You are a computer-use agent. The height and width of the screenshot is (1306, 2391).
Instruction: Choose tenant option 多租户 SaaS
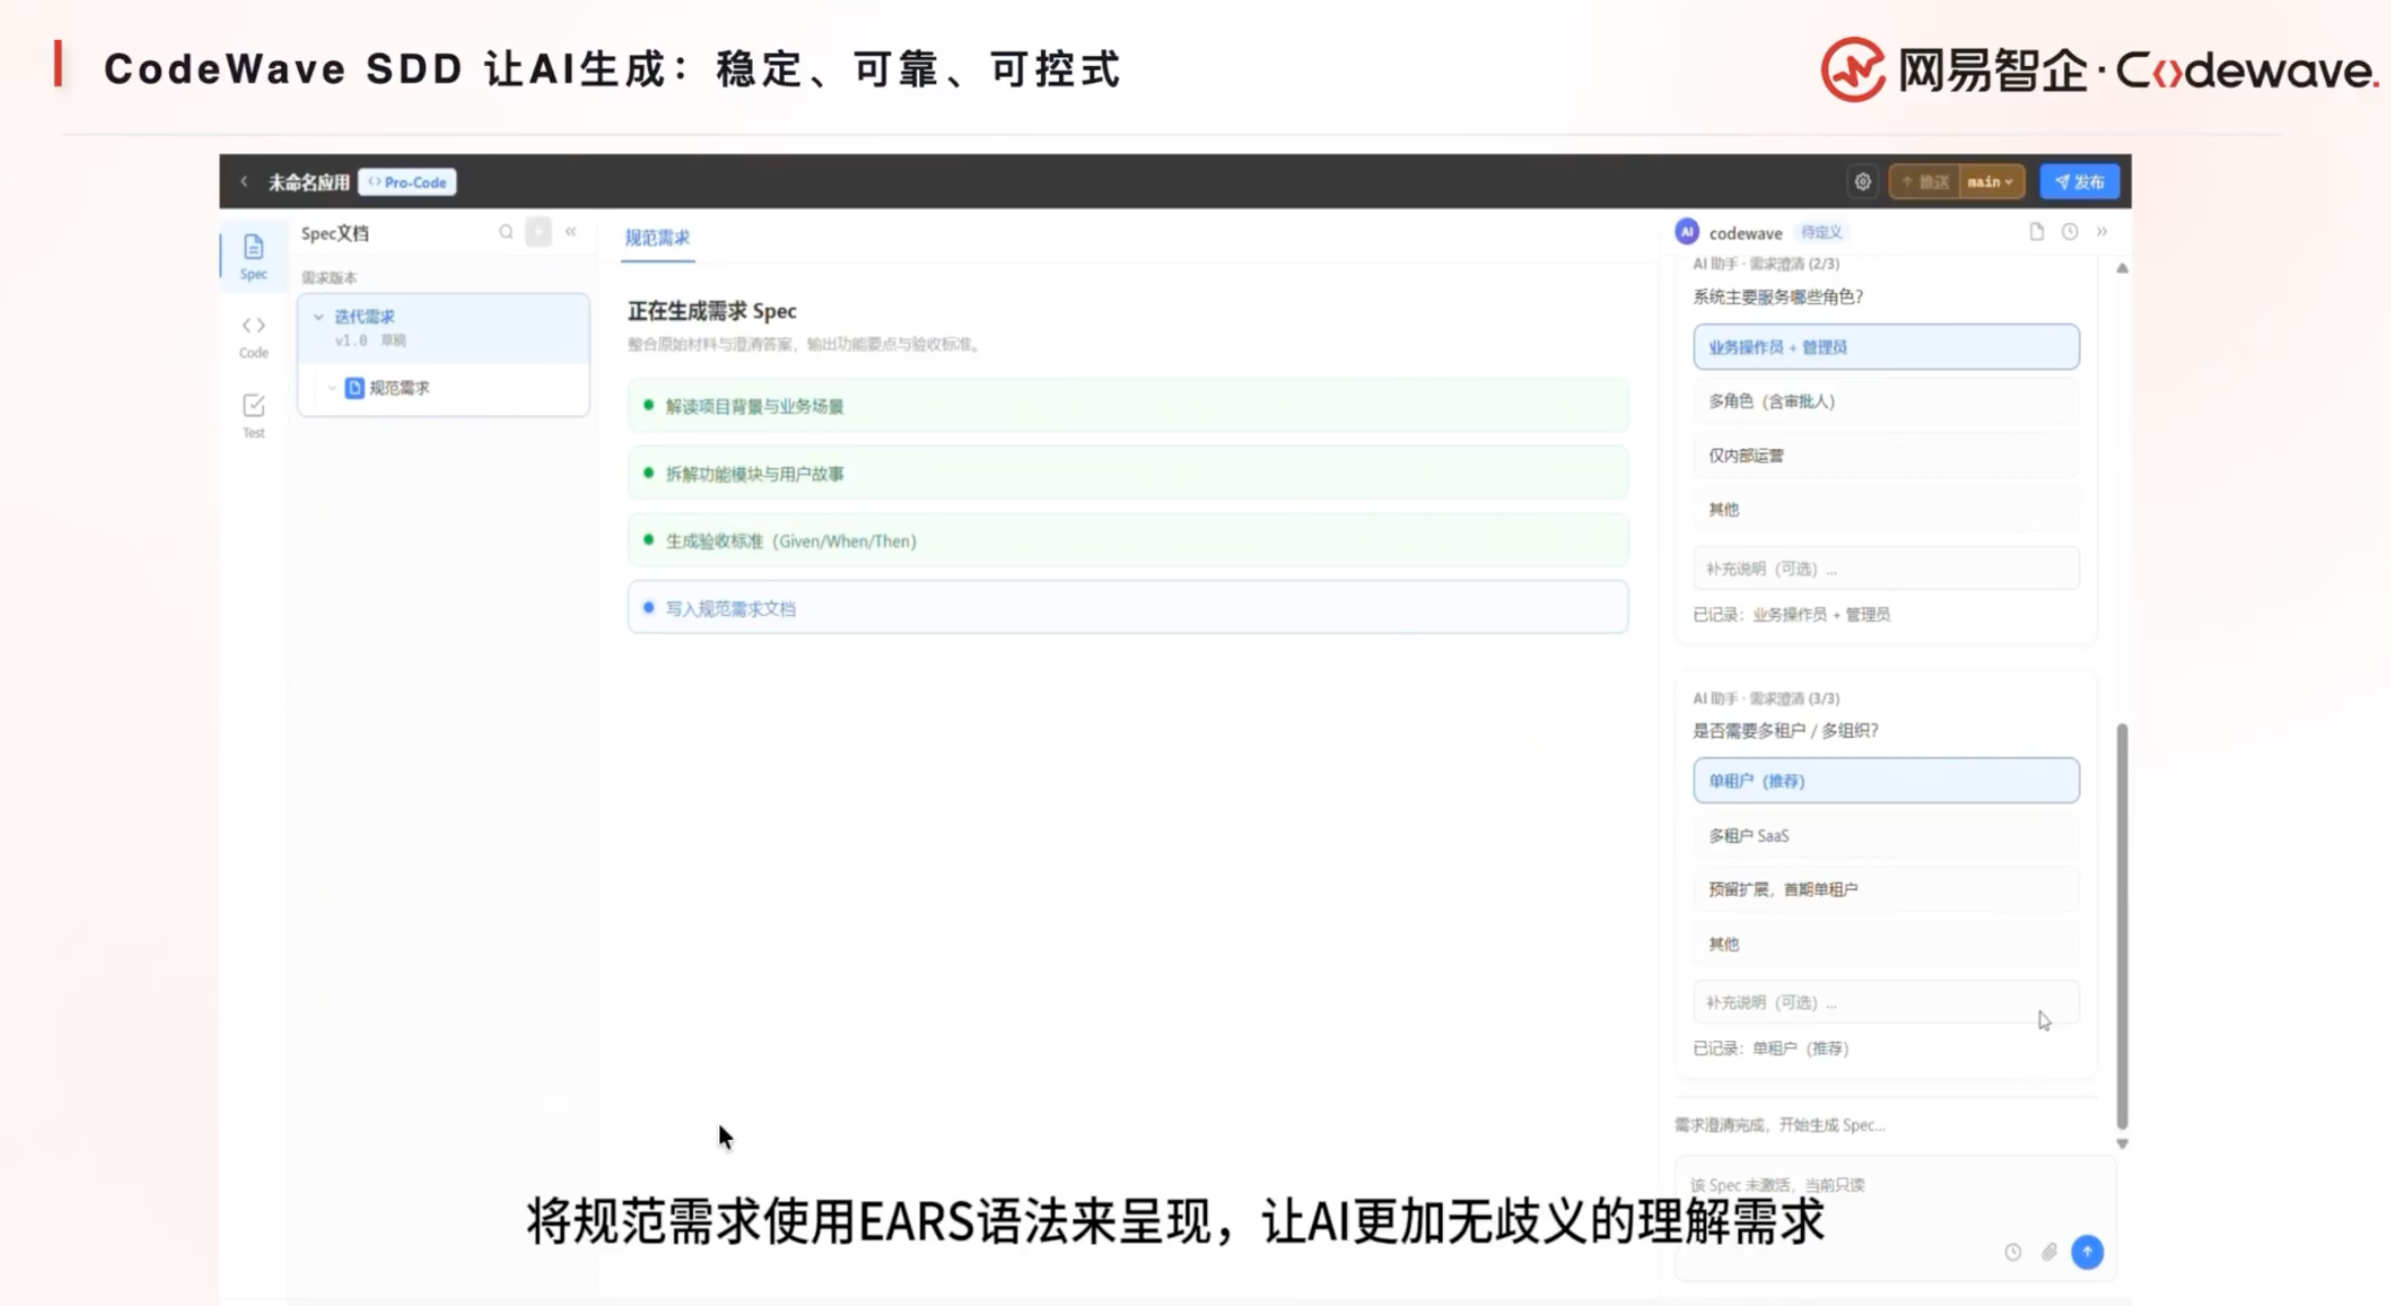click(1885, 835)
